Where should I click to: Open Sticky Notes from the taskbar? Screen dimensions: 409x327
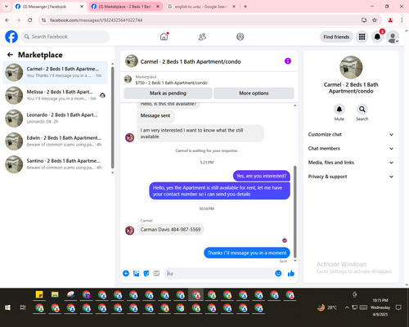click(39, 294)
